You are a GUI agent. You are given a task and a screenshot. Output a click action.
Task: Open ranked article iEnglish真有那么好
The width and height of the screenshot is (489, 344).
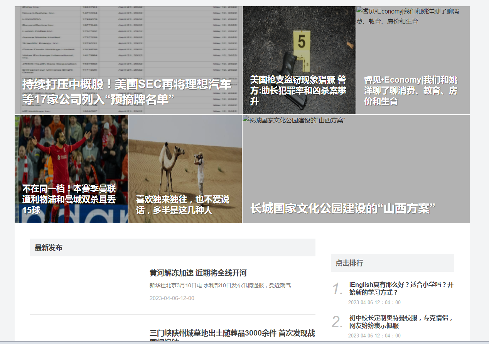401,288
